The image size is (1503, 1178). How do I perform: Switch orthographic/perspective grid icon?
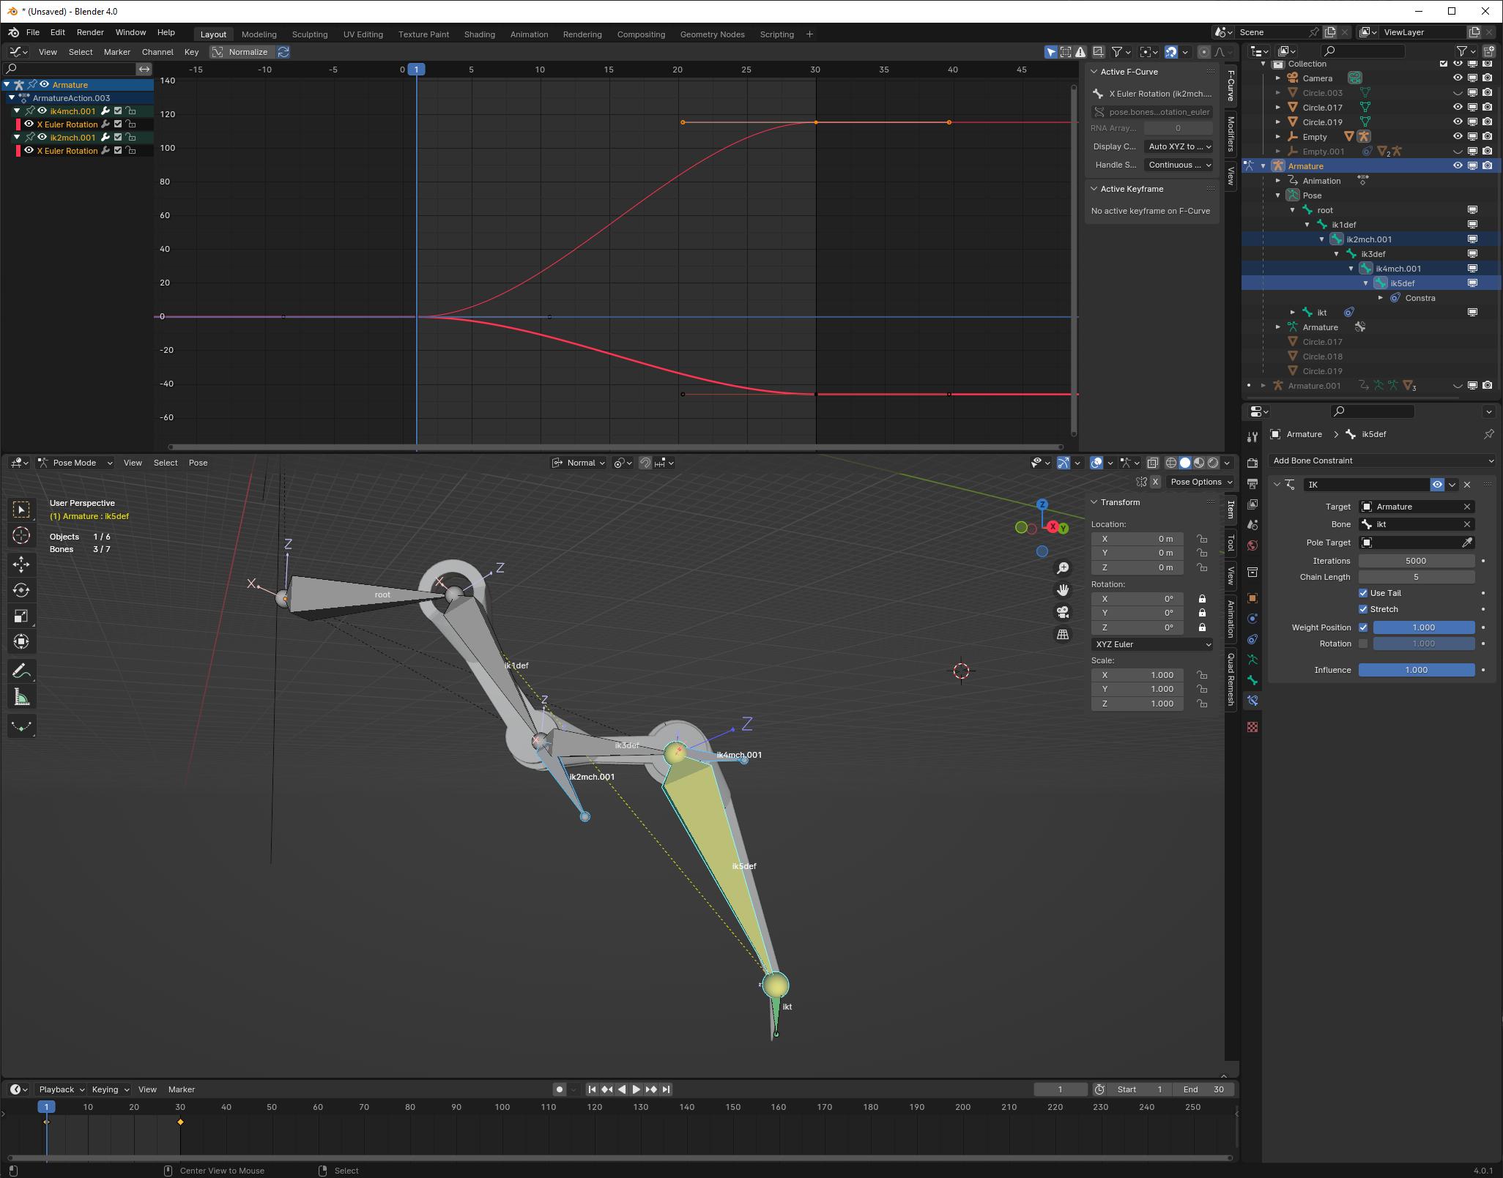click(x=1063, y=634)
